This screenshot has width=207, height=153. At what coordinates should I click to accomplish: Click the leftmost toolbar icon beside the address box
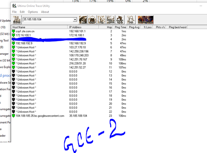(17, 20)
